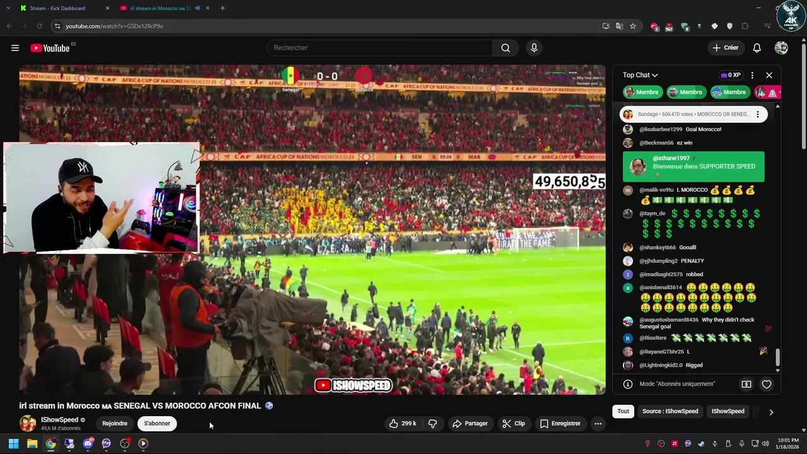Bookmark this page with star
Image resolution: width=807 pixels, height=454 pixels.
633,26
